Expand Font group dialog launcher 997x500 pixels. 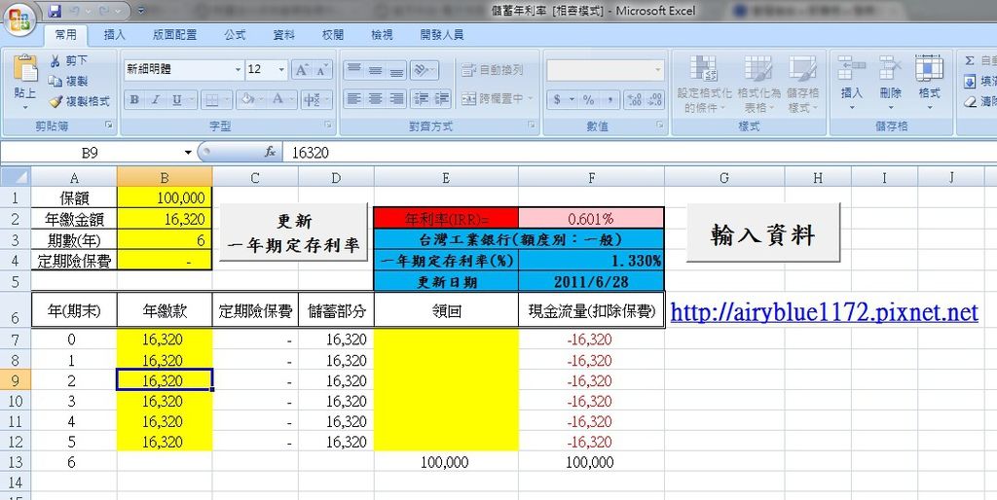[x=329, y=125]
